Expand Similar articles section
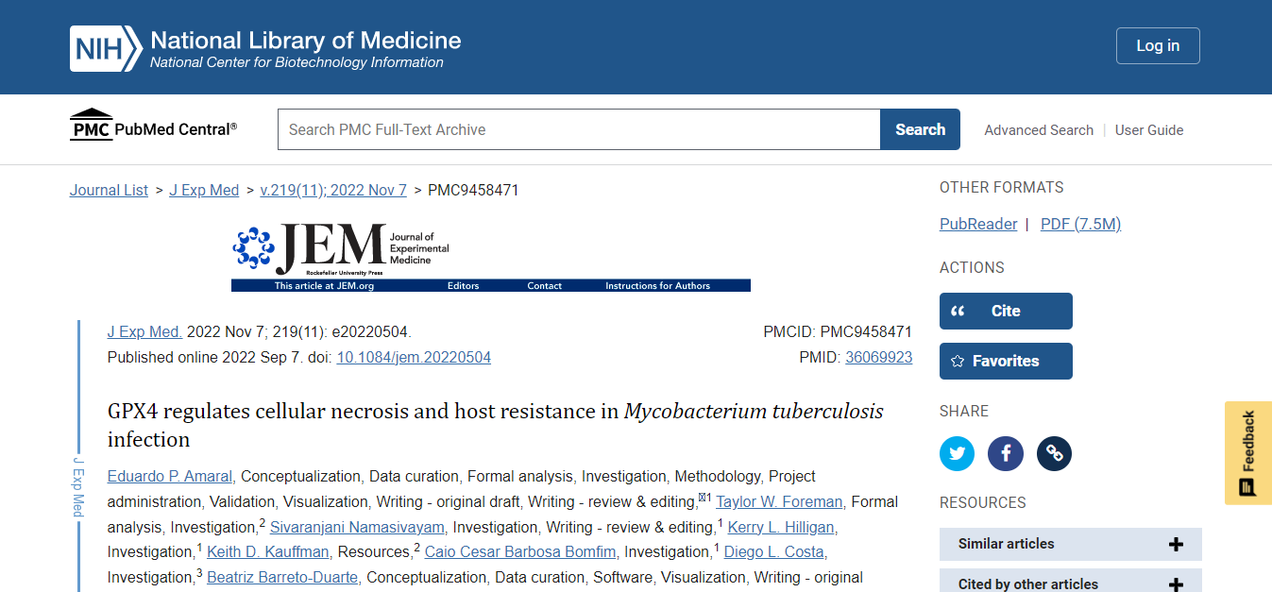This screenshot has width=1272, height=592. pos(1071,544)
